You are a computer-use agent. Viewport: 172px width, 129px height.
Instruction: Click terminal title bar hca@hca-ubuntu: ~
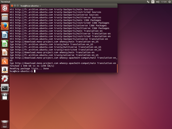tap(31, 6)
